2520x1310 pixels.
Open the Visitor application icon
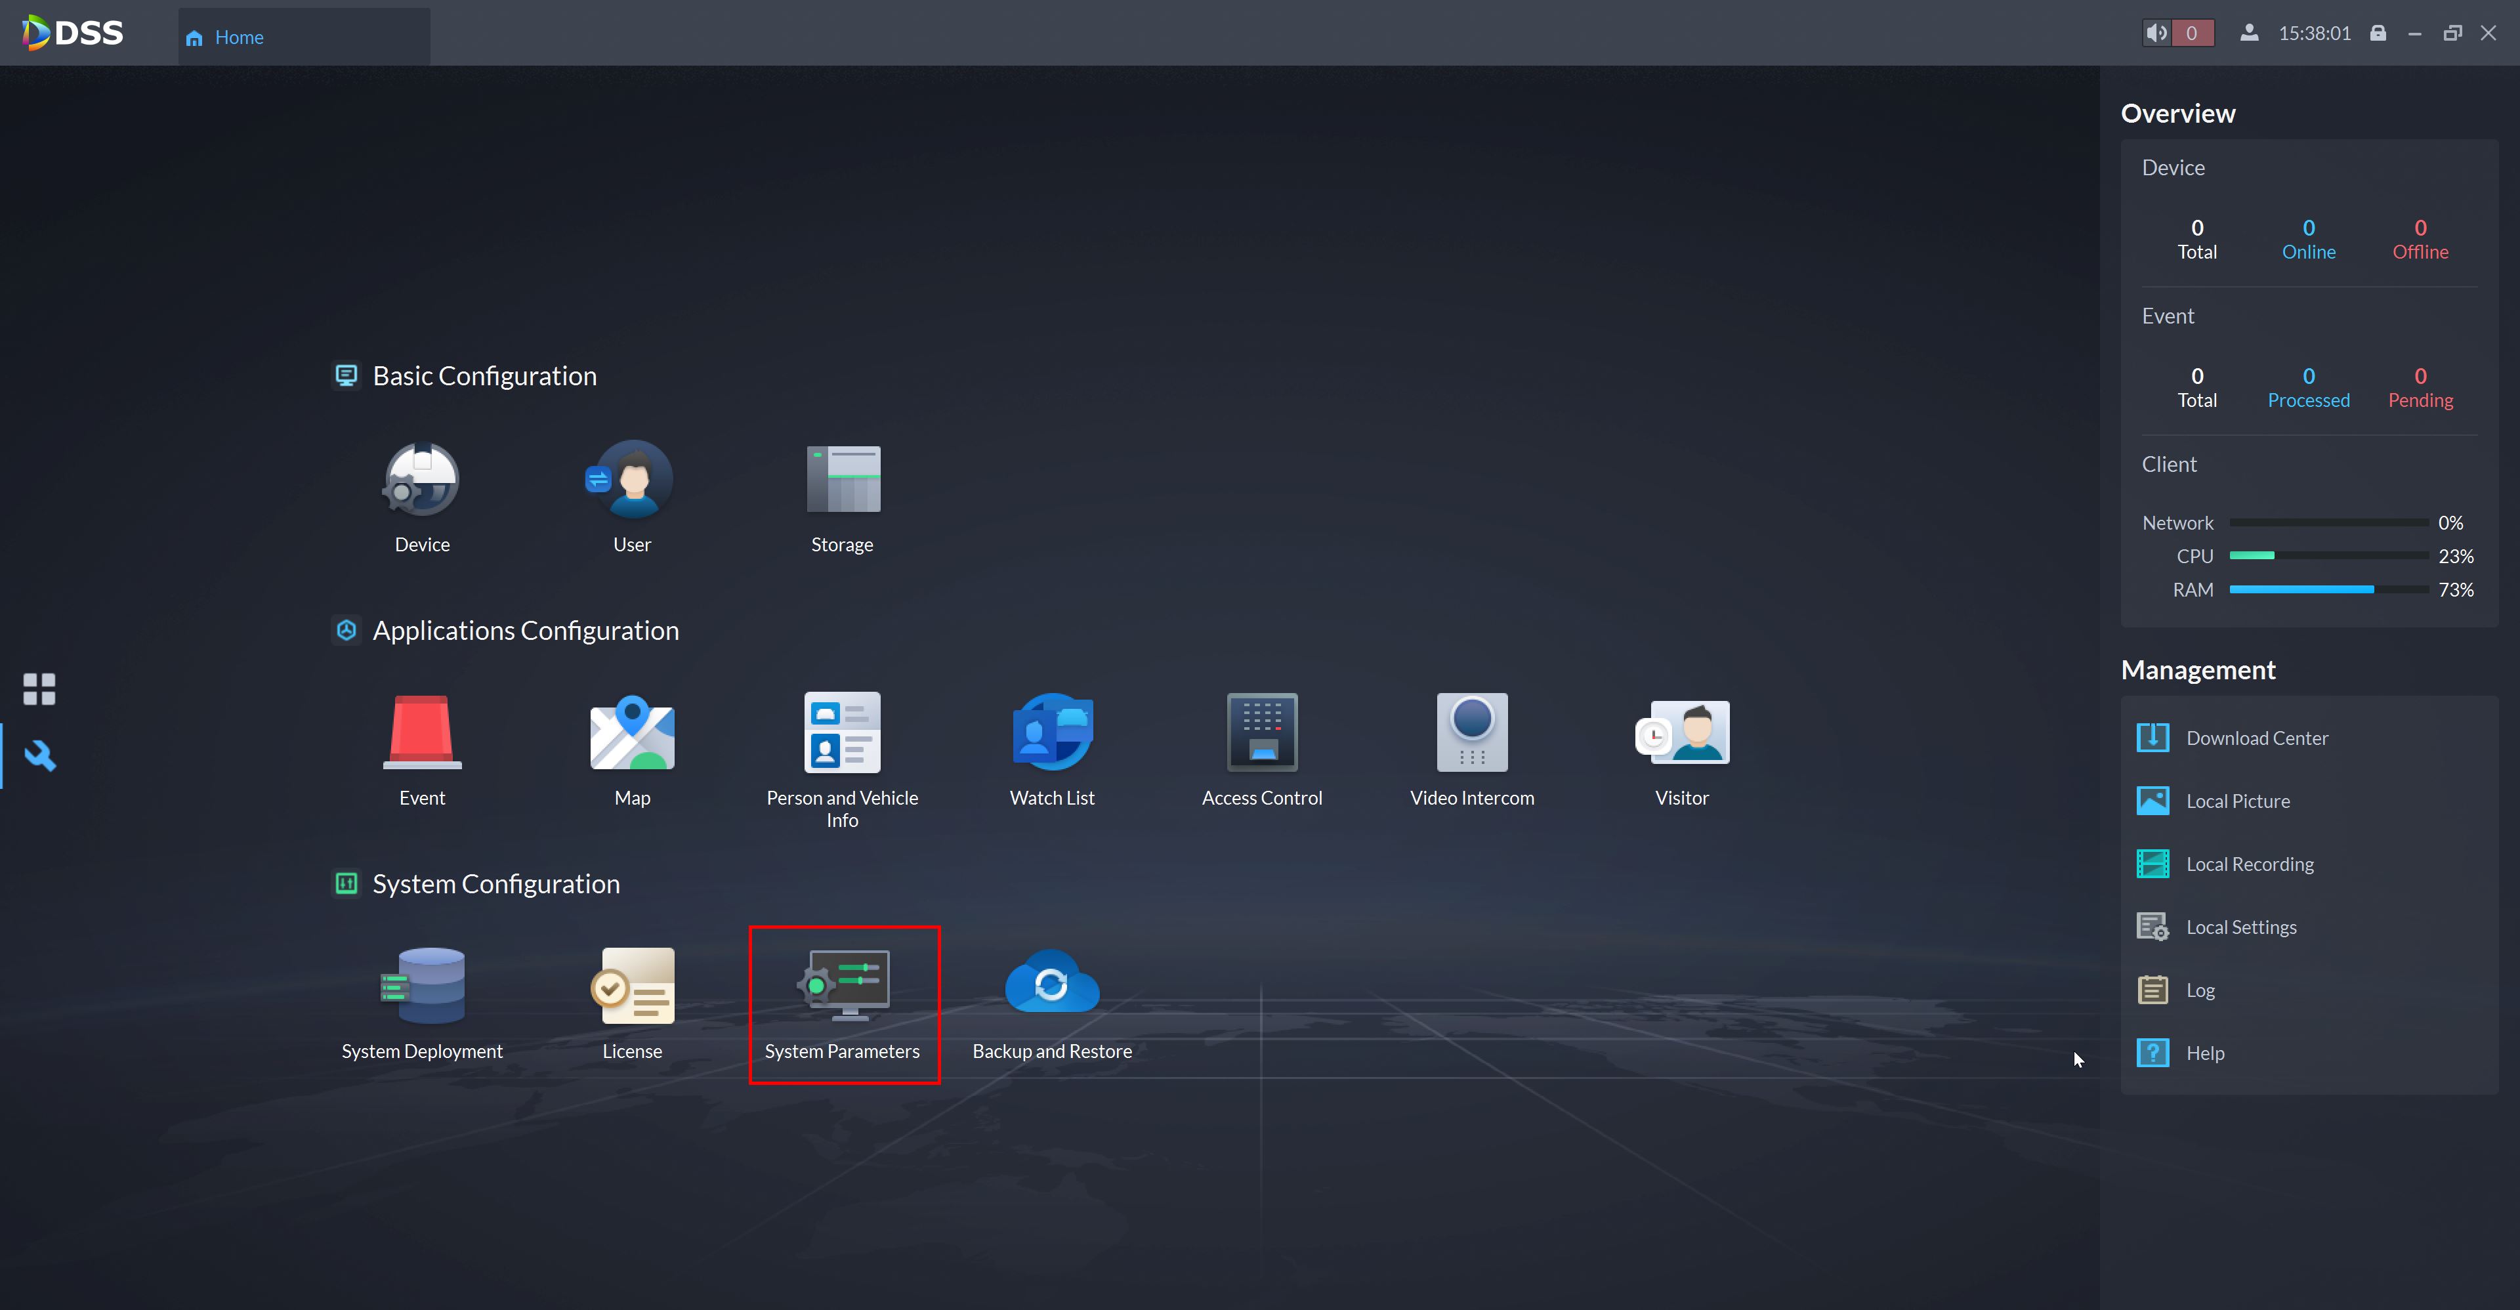1683,733
